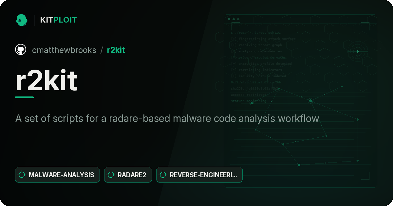Screen dimensions: 393x206
Task: Open the cmatthewbrooks owner link
Action: pyautogui.click(x=64, y=50)
